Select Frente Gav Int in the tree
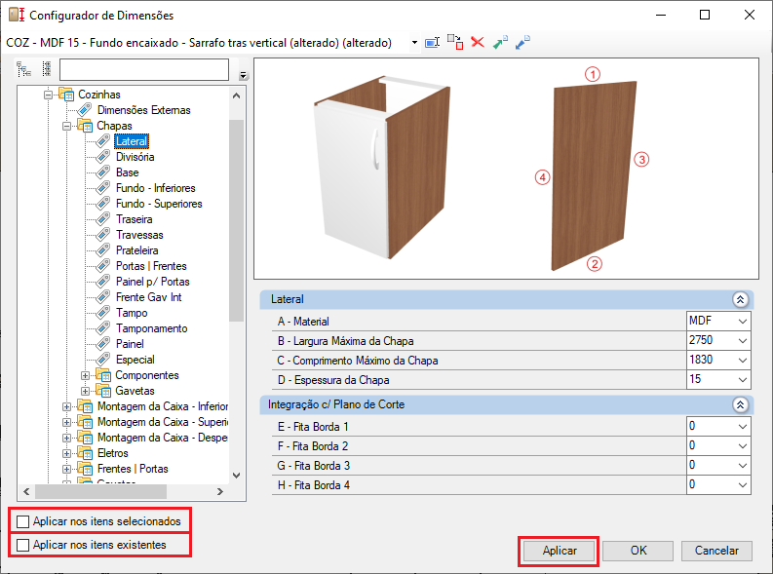Viewport: 773px width, 574px height. pos(149,297)
